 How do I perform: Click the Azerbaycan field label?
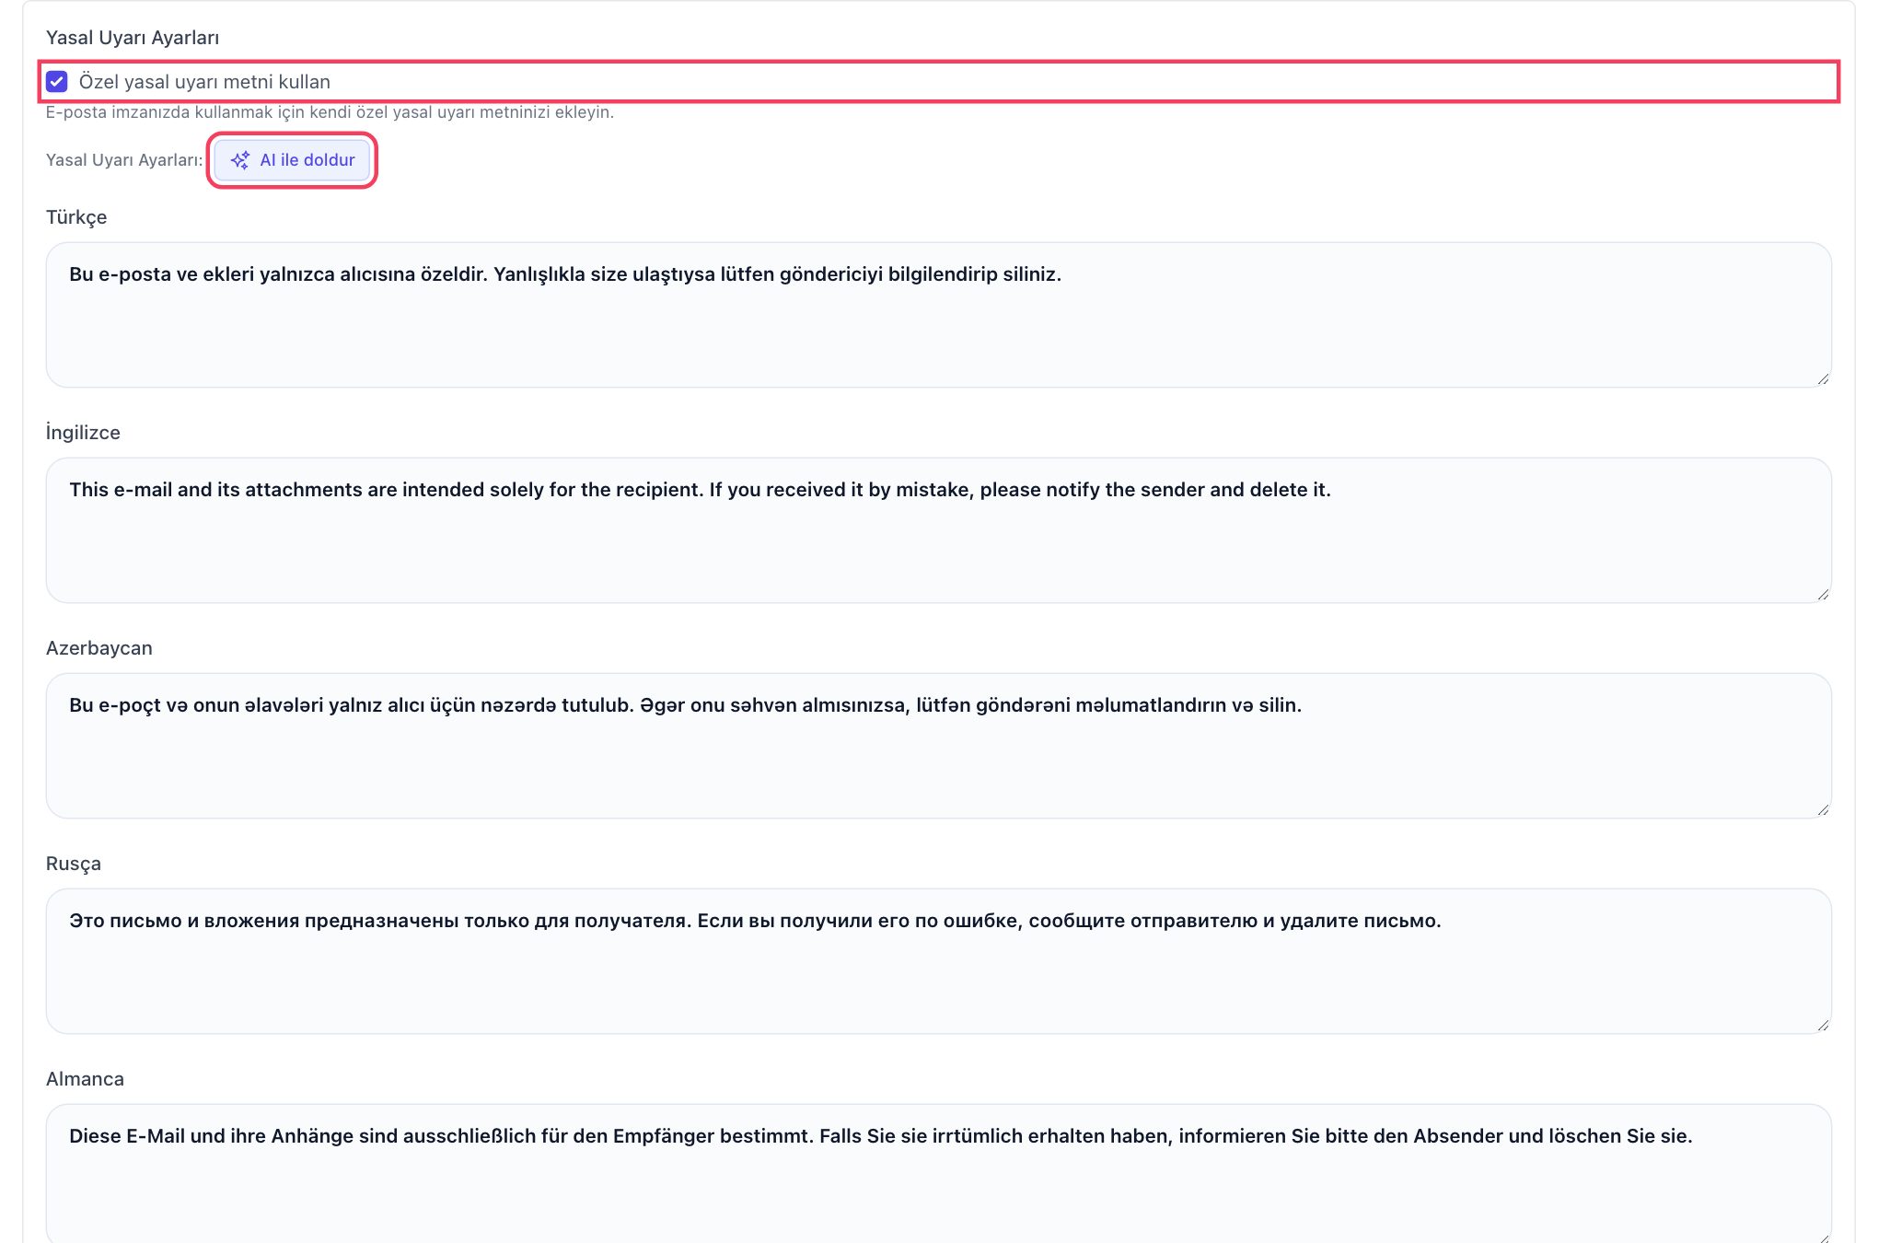(99, 648)
